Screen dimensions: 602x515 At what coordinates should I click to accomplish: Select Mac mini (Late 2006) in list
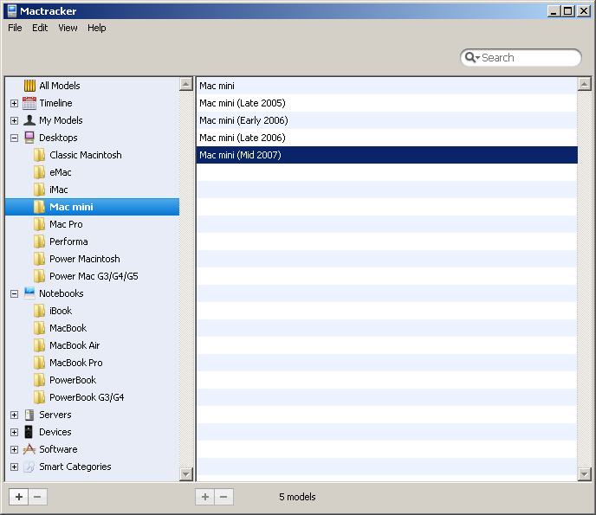point(386,138)
